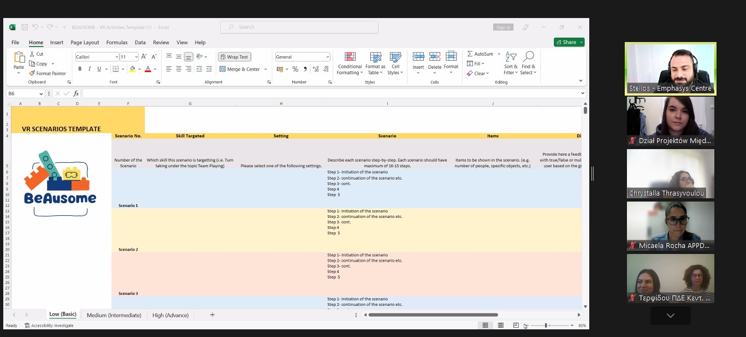Viewport: 746px width, 337px height.
Task: Click the Find & Select magnifier icon
Action: click(528, 57)
